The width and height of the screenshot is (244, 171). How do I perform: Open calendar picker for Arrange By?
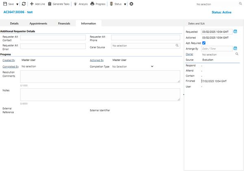pos(235,49)
